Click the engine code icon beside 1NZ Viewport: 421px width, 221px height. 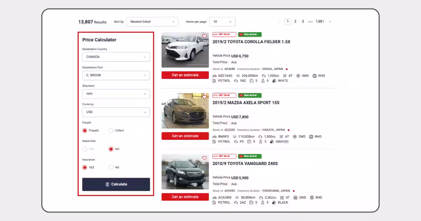click(x=236, y=81)
